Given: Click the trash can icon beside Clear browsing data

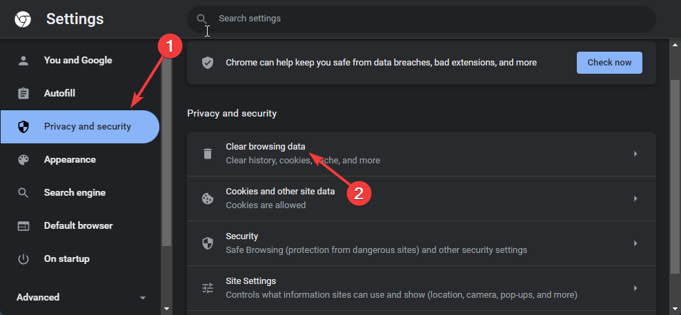Looking at the screenshot, I should tap(208, 154).
